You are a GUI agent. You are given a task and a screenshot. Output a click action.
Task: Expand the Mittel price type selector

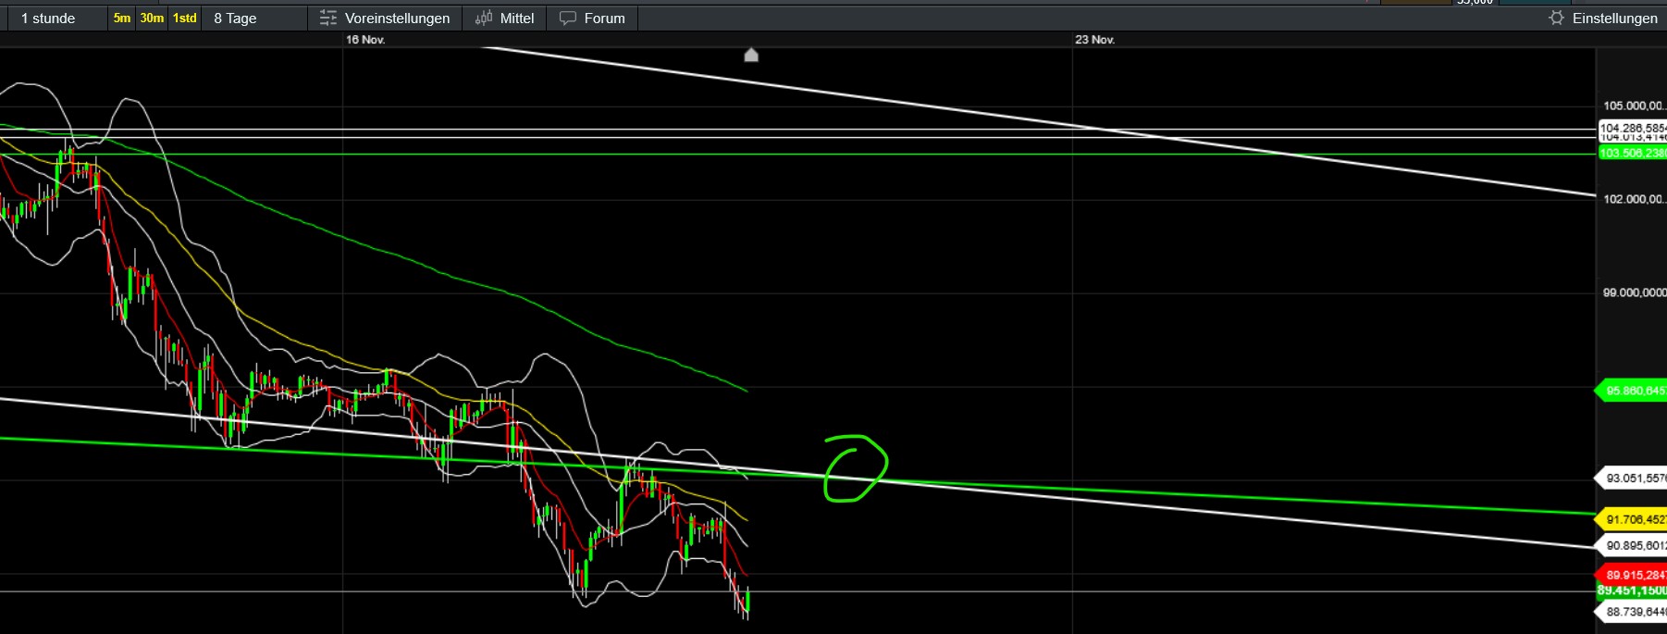point(516,19)
